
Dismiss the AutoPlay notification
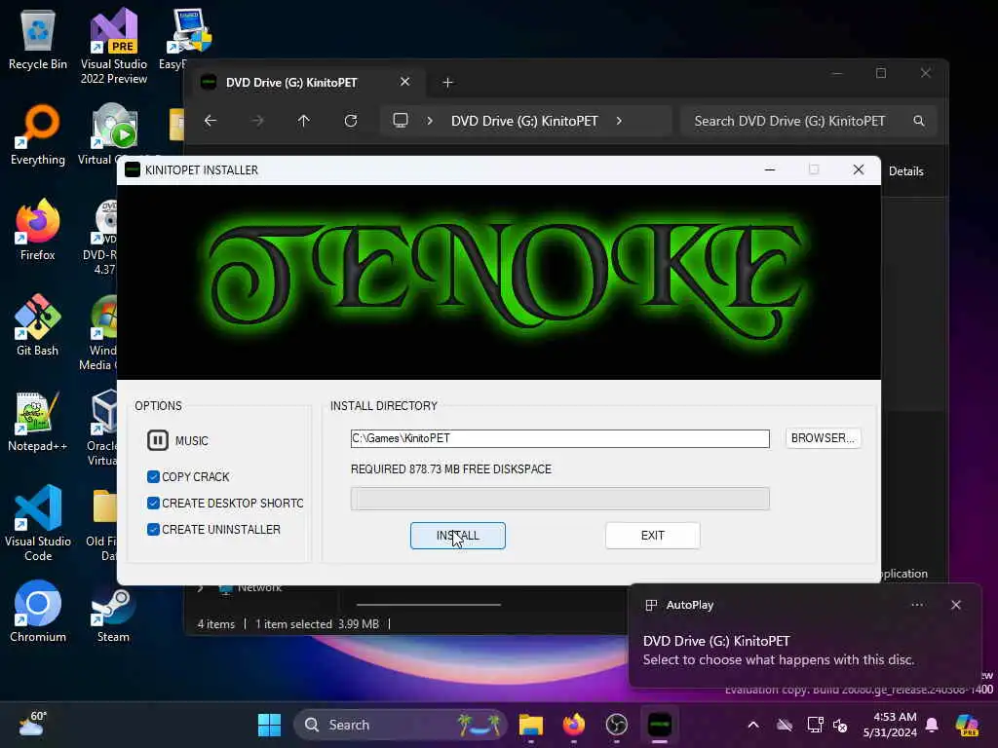pyautogui.click(x=955, y=605)
